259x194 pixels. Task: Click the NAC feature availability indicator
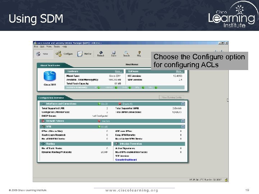[x=156, y=87]
